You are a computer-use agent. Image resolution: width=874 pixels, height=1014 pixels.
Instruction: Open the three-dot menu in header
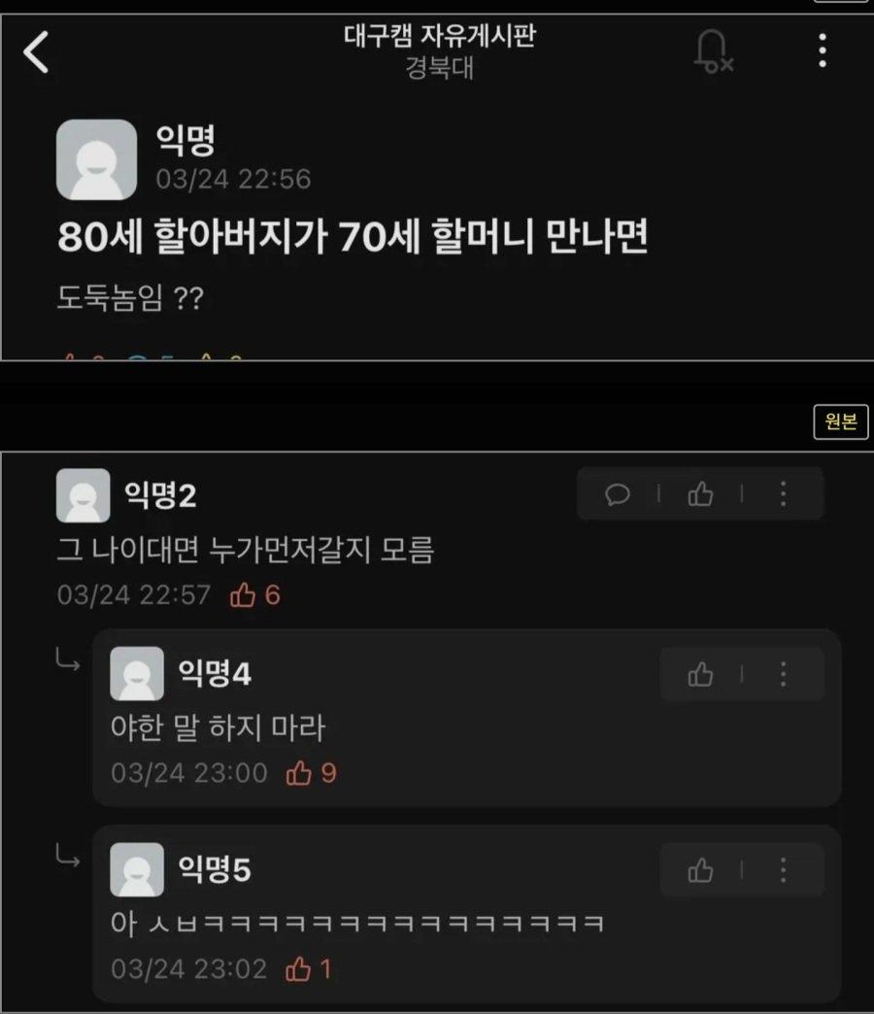(823, 51)
